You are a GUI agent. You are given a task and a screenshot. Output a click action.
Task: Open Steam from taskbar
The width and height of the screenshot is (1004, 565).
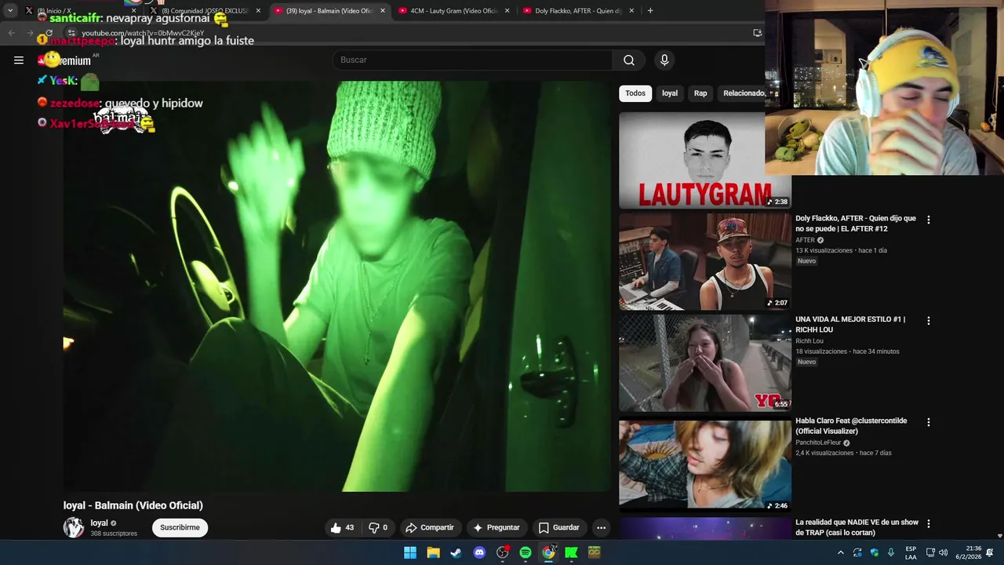[x=456, y=552]
